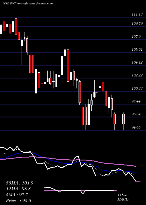Image resolution: width=146 pixels, height=205 pixels.
Task: Click the 98.44 price level label
Action: point(136,101)
